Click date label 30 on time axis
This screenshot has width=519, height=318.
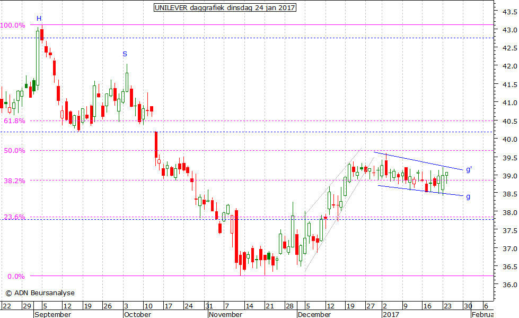click(468, 306)
